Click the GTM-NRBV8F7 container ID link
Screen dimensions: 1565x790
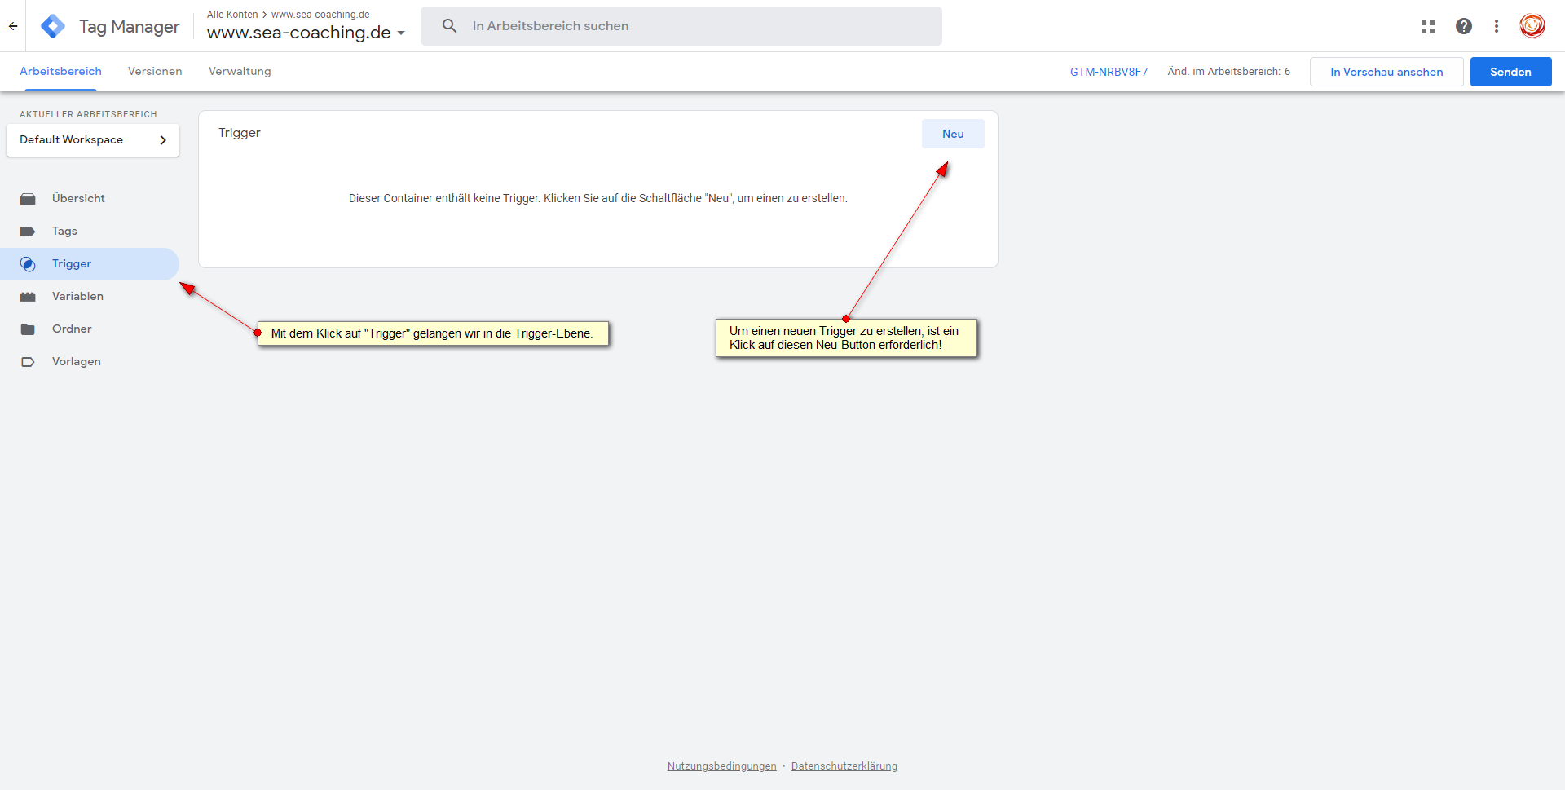click(x=1109, y=72)
